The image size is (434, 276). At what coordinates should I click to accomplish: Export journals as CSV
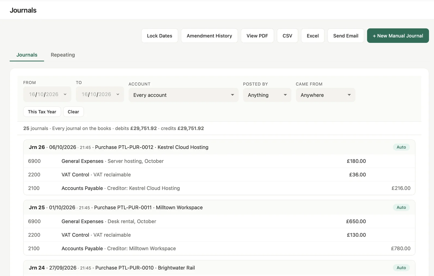click(287, 36)
